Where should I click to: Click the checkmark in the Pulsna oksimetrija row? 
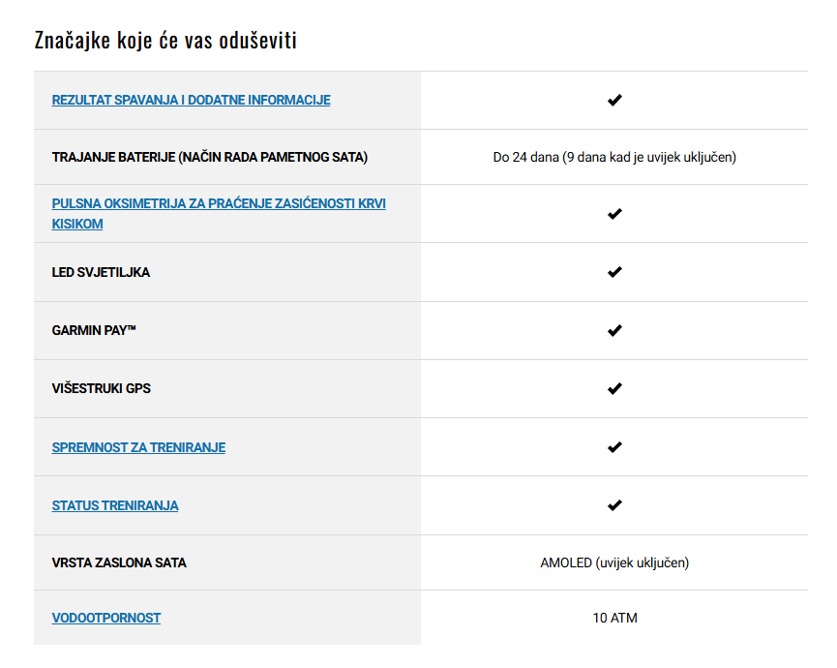click(614, 214)
